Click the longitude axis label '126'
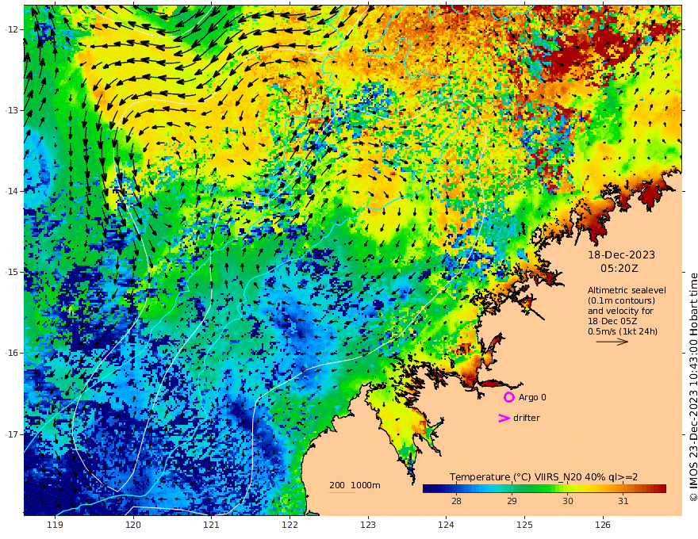Viewport: 698px width, 539px height. pyautogui.click(x=603, y=526)
